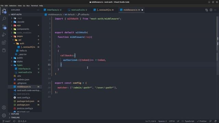Open the View menu
The image size is (219, 123).
point(20,6)
